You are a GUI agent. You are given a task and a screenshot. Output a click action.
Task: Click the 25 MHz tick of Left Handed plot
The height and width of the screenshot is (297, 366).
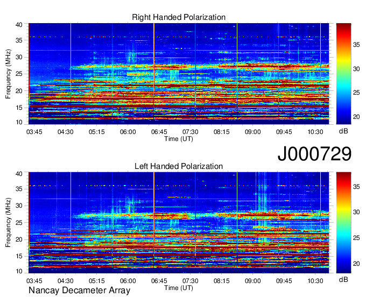[x=19, y=223]
